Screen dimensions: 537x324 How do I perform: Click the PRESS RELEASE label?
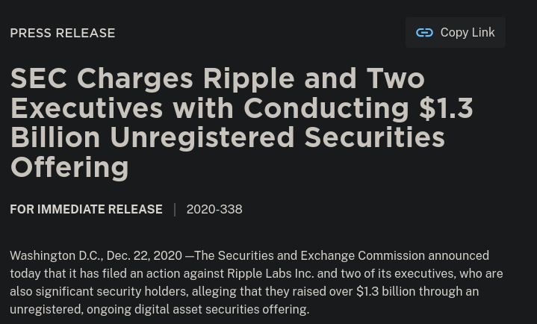[63, 34]
